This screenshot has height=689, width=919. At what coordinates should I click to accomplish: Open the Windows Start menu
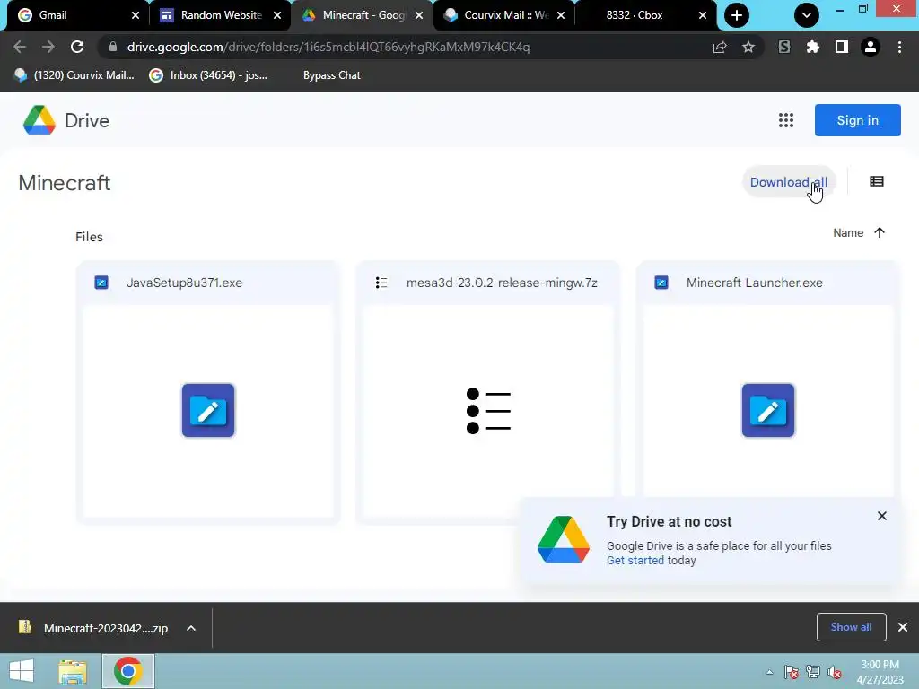point(22,671)
